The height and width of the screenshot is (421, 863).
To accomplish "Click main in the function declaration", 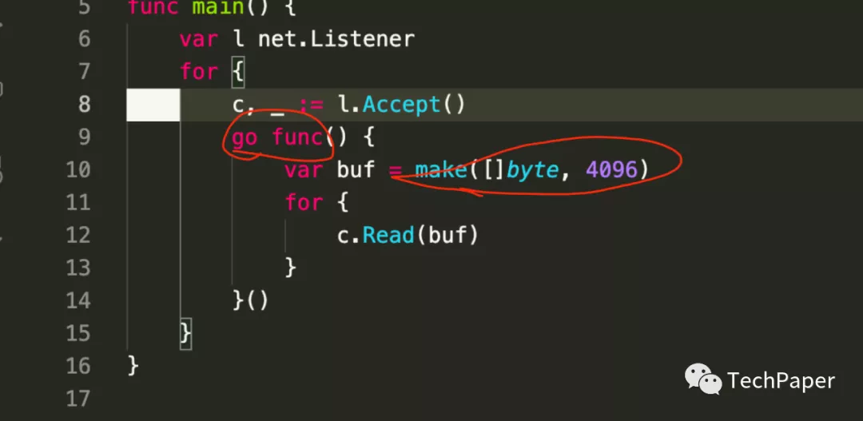I will coord(218,7).
